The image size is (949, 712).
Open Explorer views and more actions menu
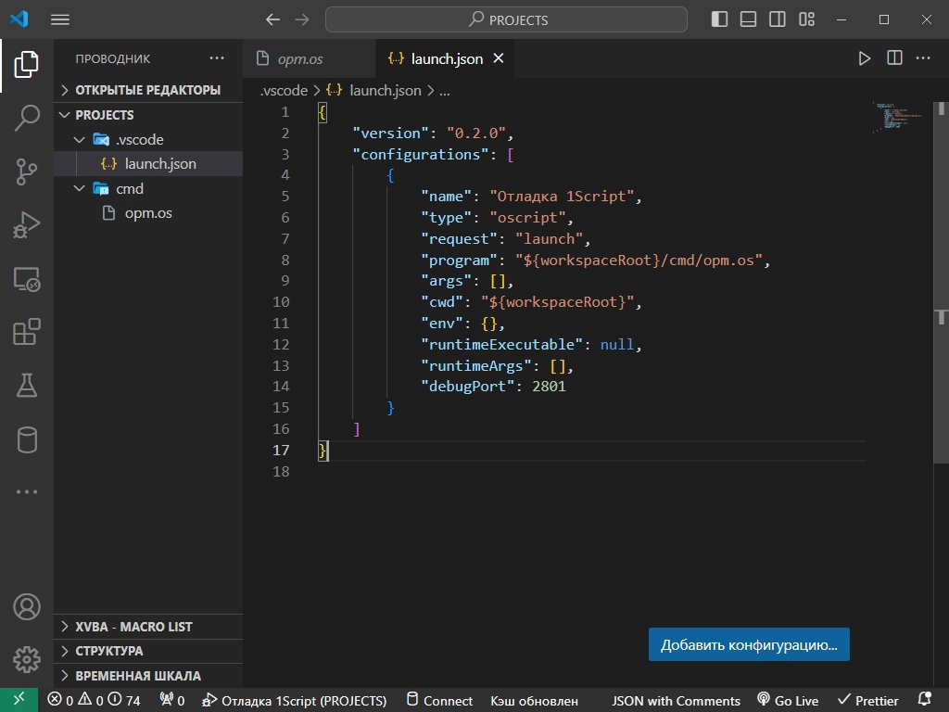(217, 58)
